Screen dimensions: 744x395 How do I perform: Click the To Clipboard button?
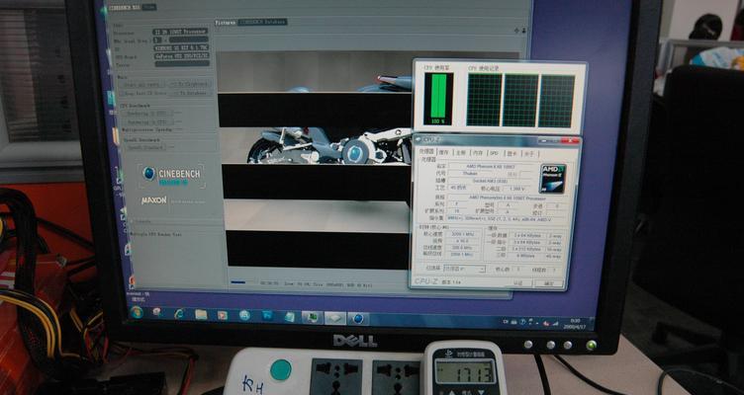click(x=191, y=84)
